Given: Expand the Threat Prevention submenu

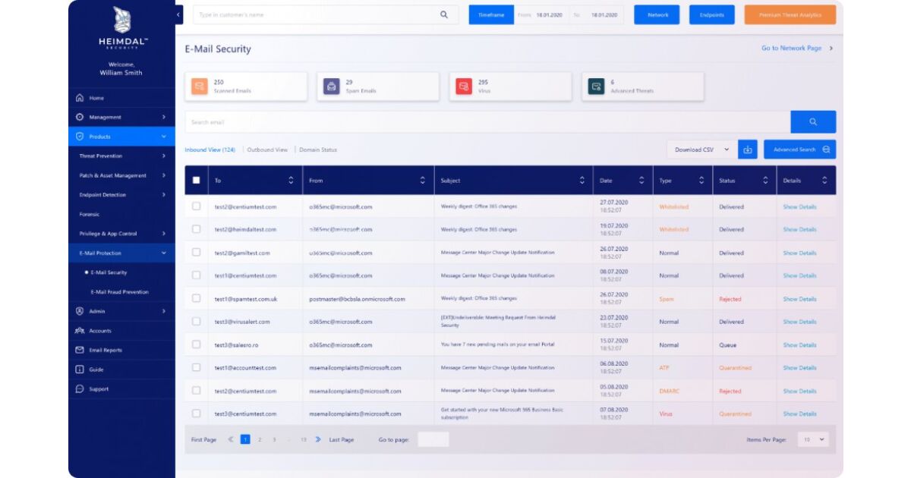Looking at the screenshot, I should [121, 156].
